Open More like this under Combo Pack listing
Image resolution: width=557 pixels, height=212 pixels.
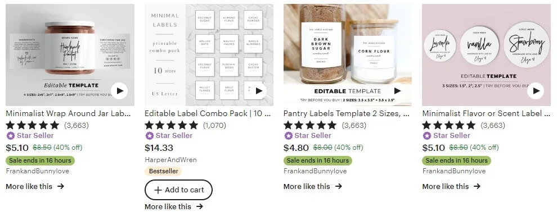[174, 206]
